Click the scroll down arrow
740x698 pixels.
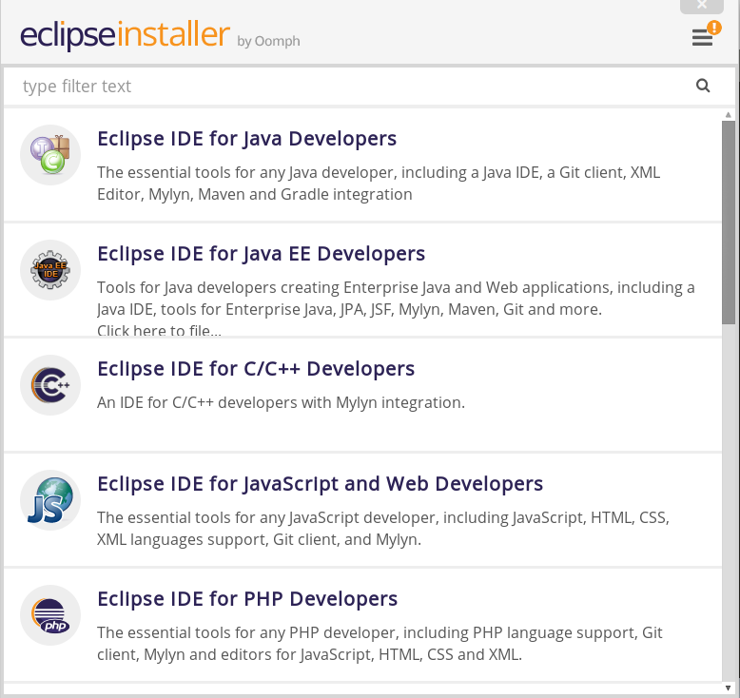(729, 688)
